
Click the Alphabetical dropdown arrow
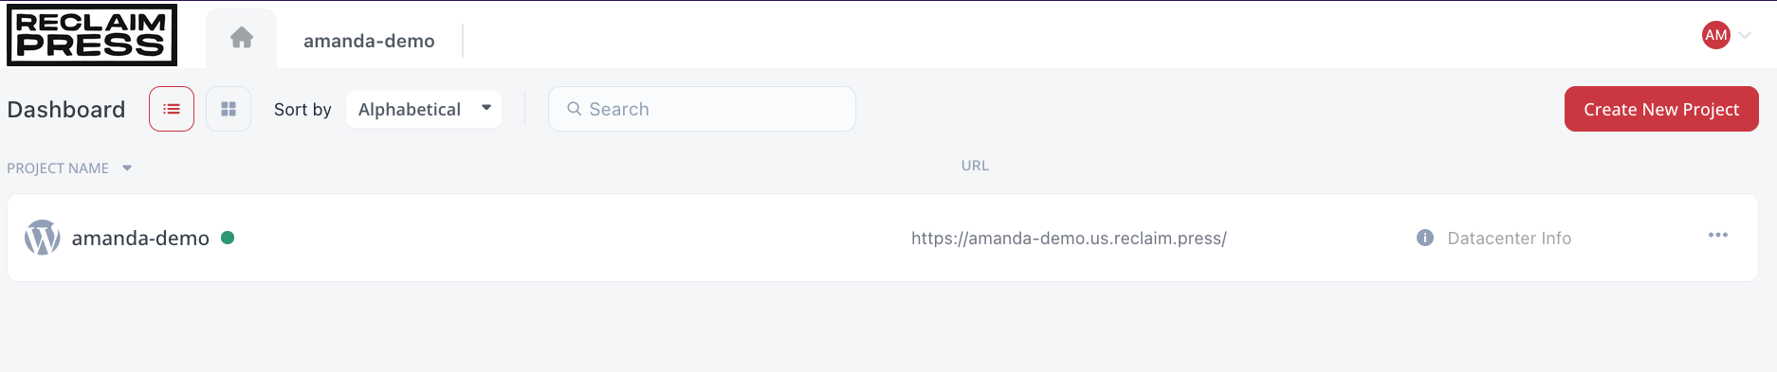point(486,108)
